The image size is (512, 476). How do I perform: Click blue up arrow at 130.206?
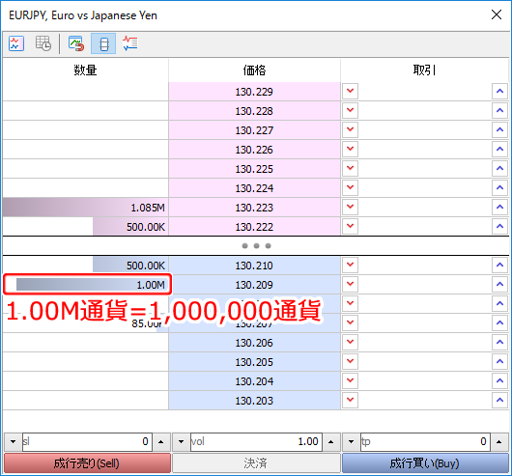(499, 342)
